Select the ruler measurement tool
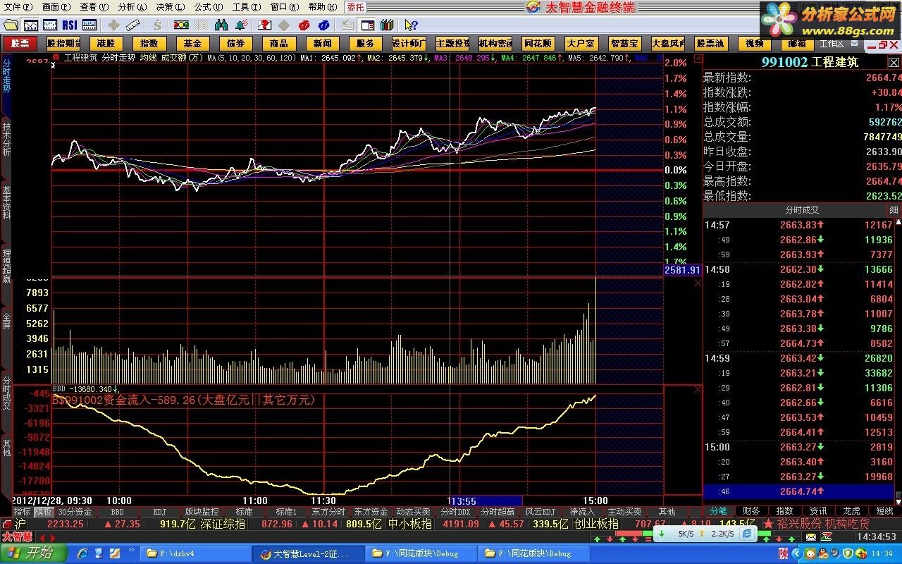This screenshot has width=902, height=564. (134, 25)
